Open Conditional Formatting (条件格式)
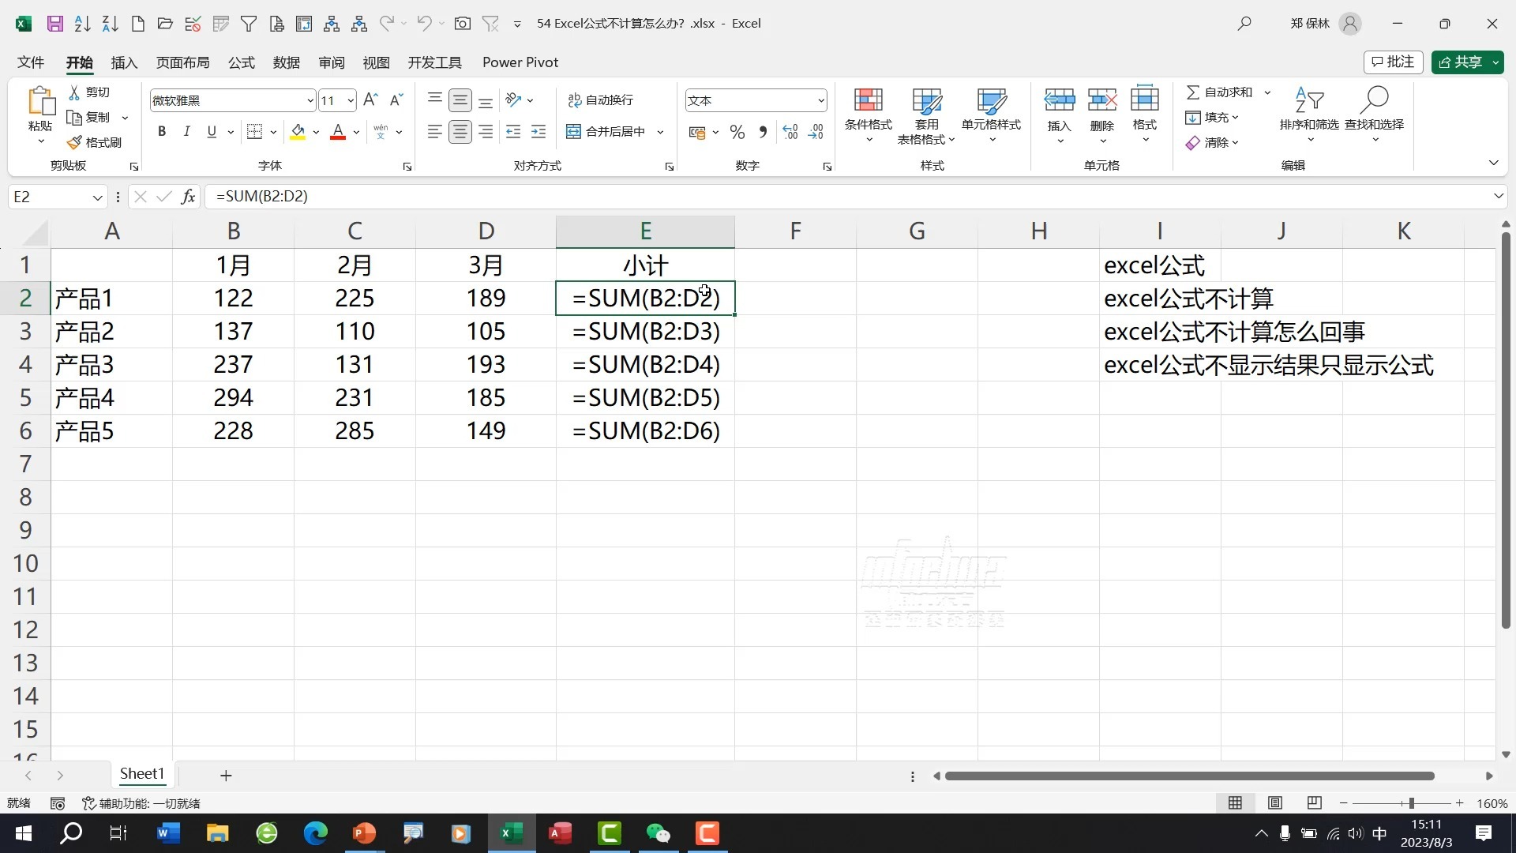The image size is (1516, 853). [x=868, y=115]
